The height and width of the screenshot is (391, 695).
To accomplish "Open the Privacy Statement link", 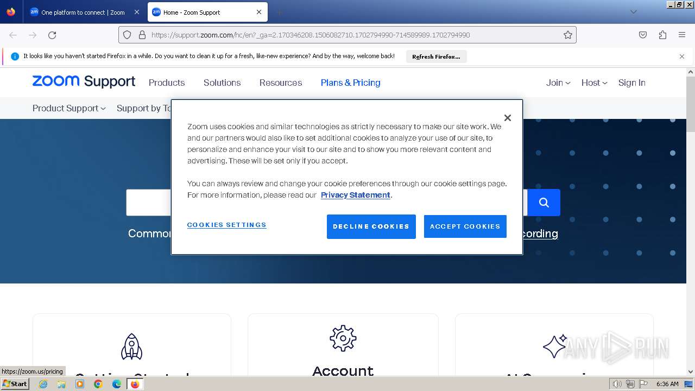I will point(356,195).
